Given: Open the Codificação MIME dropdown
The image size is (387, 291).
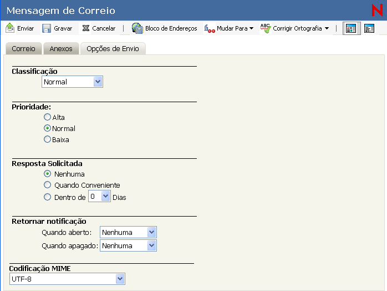Looking at the screenshot, I should tap(67, 279).
